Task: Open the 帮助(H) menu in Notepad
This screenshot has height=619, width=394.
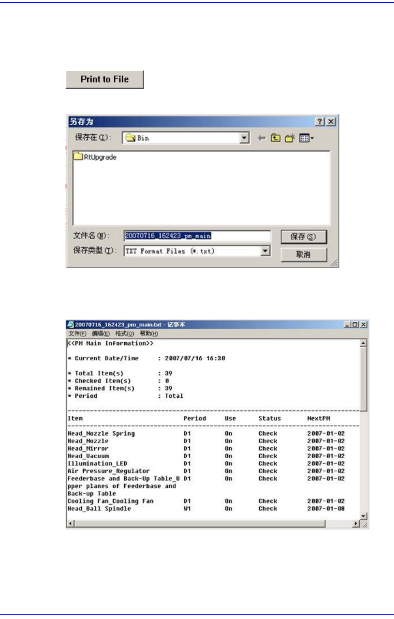Action: pyautogui.click(x=149, y=333)
